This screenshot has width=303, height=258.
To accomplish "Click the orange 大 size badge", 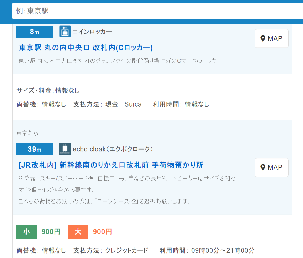I will click(x=78, y=232).
